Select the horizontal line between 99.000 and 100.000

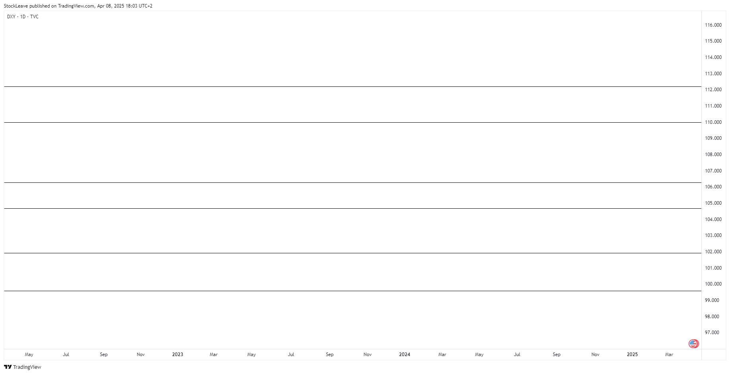click(352, 291)
